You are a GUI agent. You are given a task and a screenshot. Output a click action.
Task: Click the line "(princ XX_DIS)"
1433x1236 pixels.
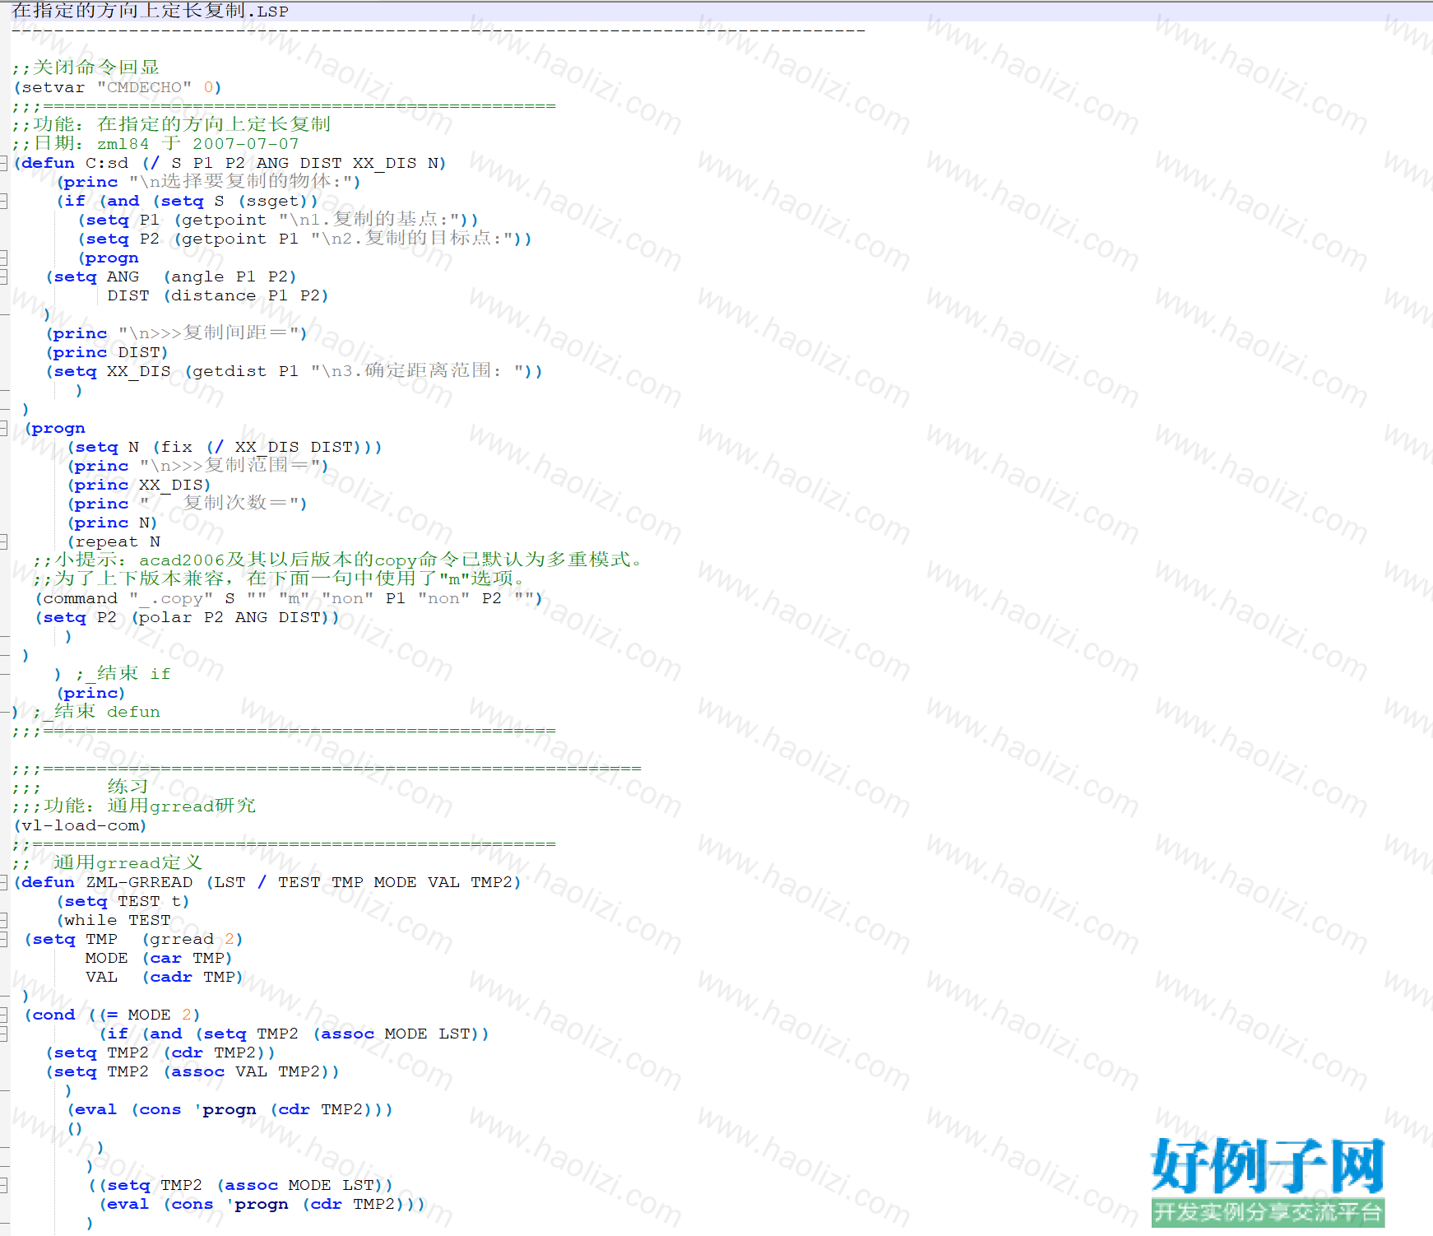pyautogui.click(x=139, y=485)
